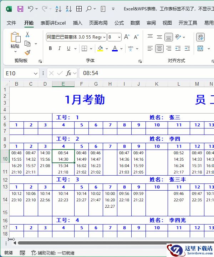Sort descending with the Z-A icon
This screenshot has height=257, width=214.
[x=69, y=9]
